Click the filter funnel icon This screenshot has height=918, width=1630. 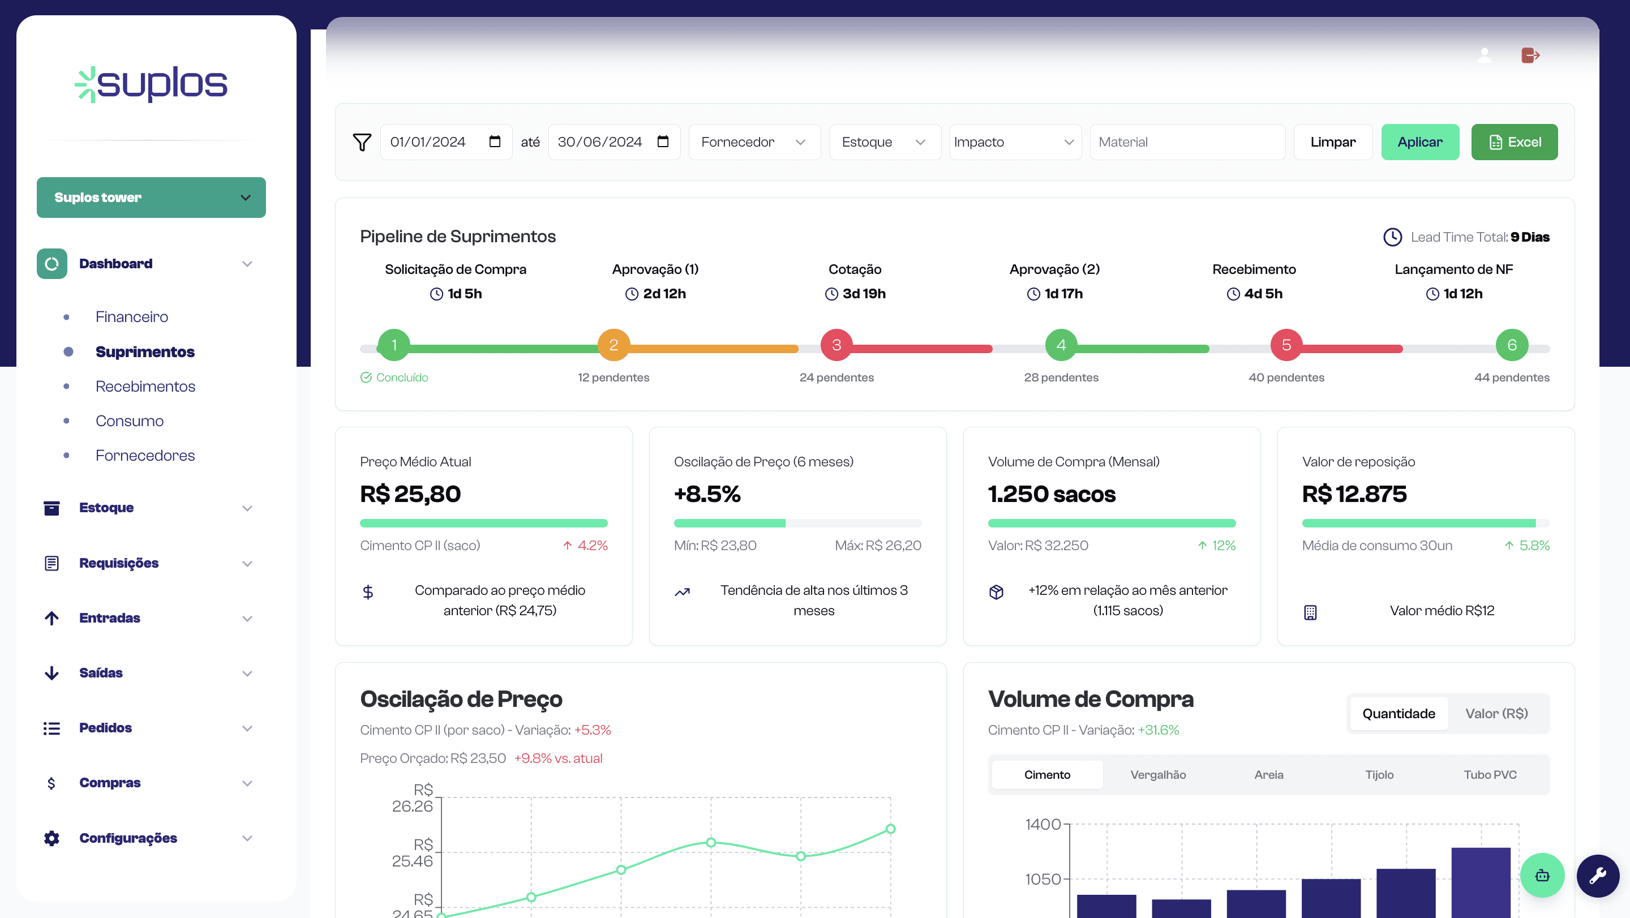pyautogui.click(x=362, y=141)
